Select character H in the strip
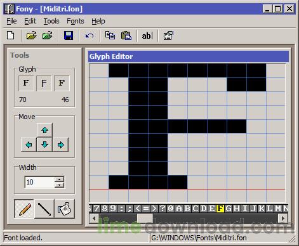 click(237, 209)
